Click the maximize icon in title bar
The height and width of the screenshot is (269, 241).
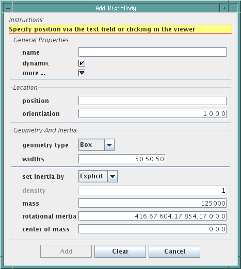(233, 8)
